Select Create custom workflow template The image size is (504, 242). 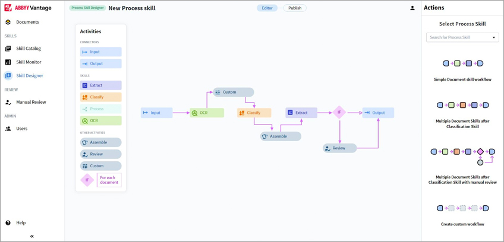point(462,215)
